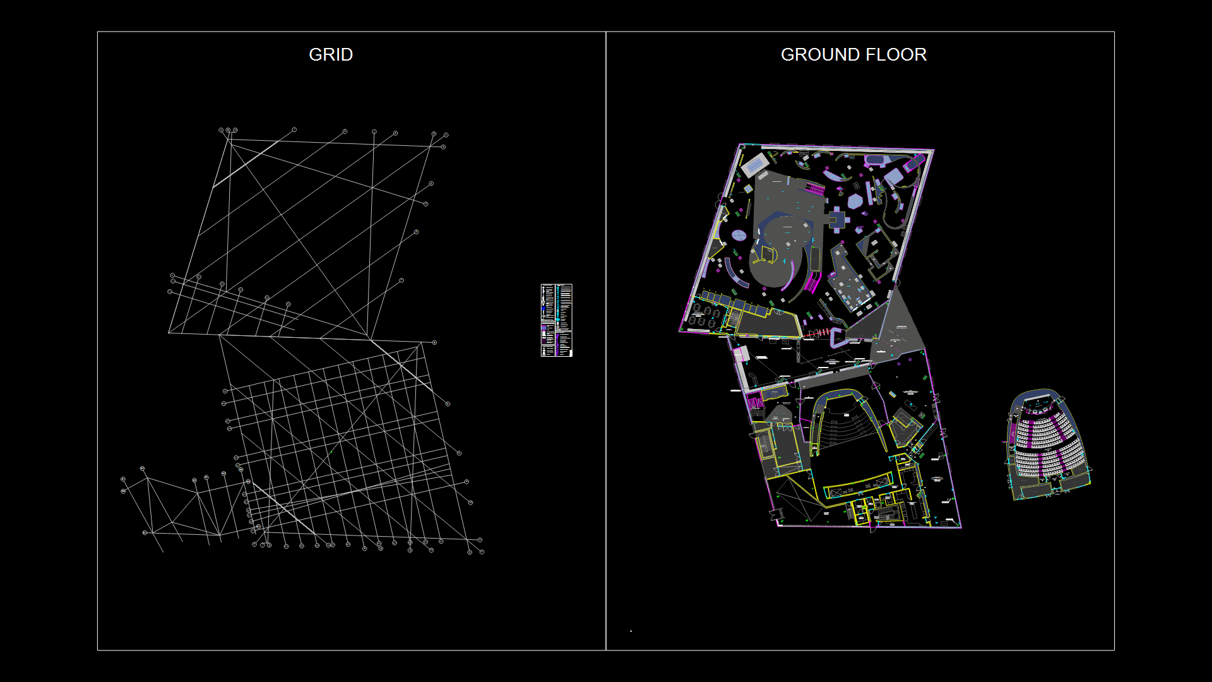Viewport: 1212px width, 682px height.
Task: Click the small white dot near sheet bottom
Action: point(631,631)
